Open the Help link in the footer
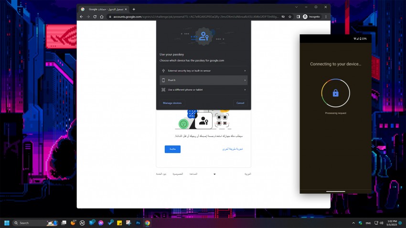 [193, 174]
